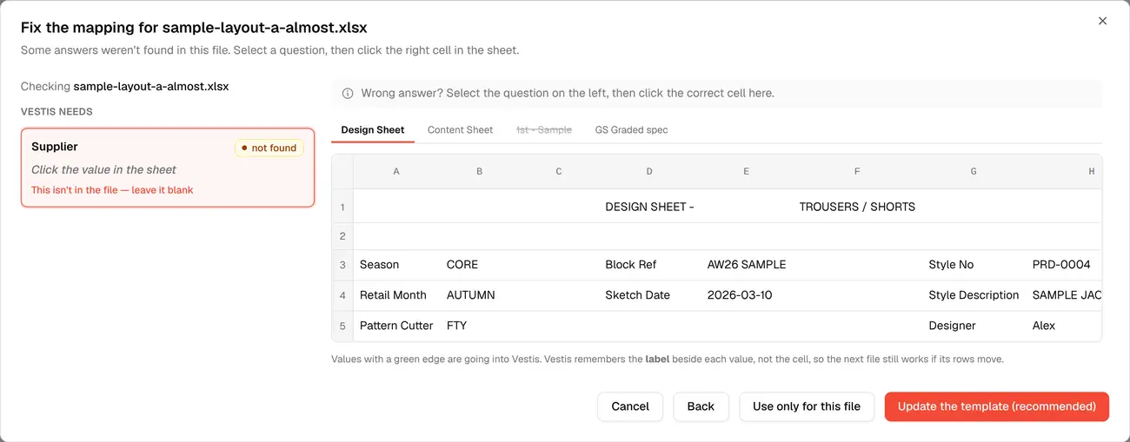Click row number 3 header
This screenshot has height=442, width=1130.
(x=342, y=265)
